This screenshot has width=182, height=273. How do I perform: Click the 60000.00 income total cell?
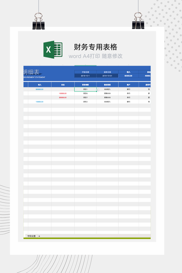(x=128, y=76)
